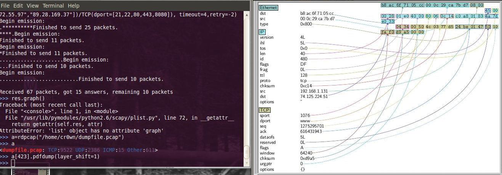
Task: Click the '4c 03 77 d5' sequence bytes
Action: 439,27
